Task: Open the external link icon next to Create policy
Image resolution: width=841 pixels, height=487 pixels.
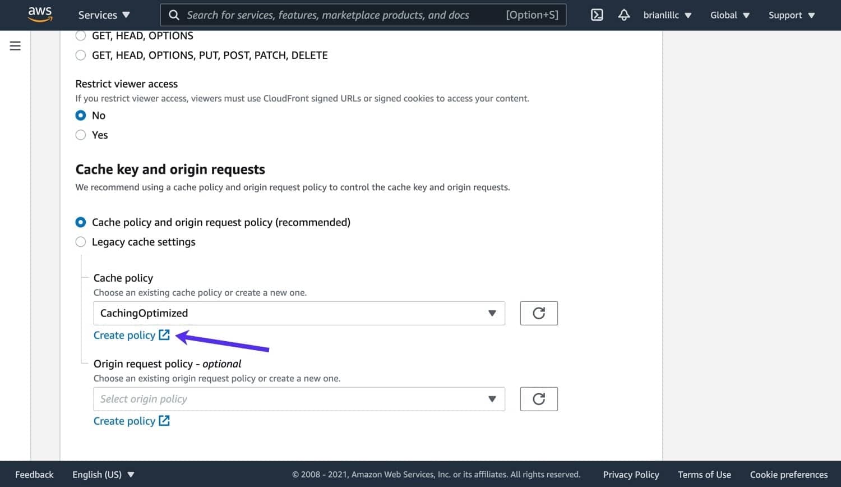Action: pos(164,334)
